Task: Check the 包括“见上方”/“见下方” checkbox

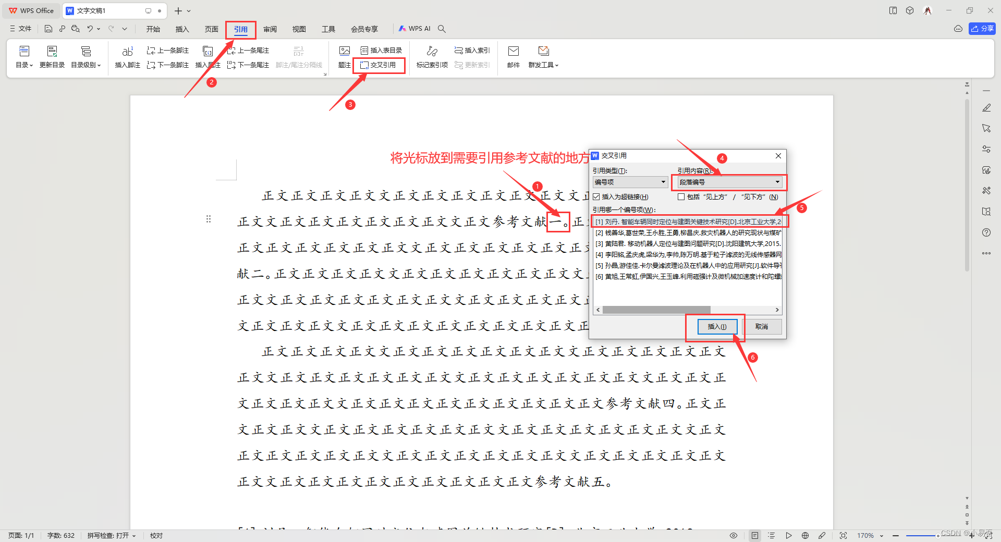Action: (681, 197)
